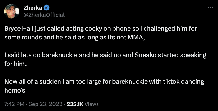Click Zherka's profile avatar picture
The image size is (218, 111).
[x=12, y=11]
